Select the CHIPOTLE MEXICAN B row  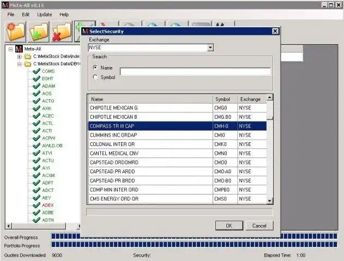tap(178, 117)
